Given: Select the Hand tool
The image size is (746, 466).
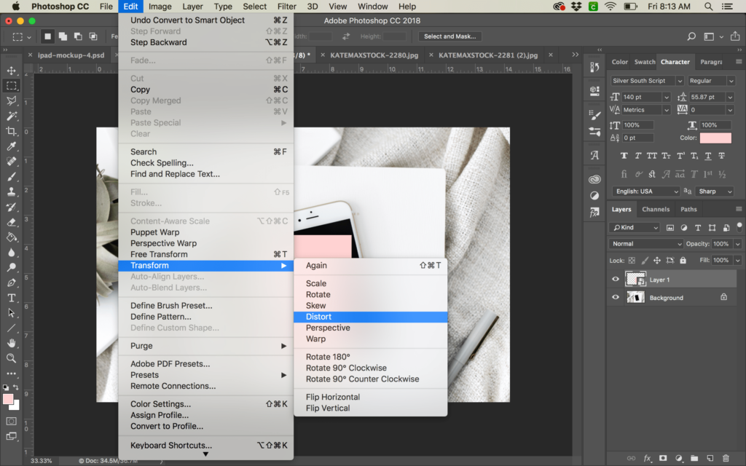Looking at the screenshot, I should point(12,344).
